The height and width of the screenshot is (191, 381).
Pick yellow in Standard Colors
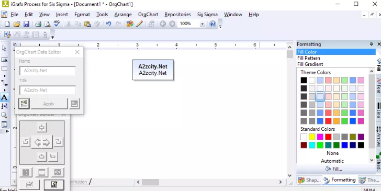(x=312, y=137)
